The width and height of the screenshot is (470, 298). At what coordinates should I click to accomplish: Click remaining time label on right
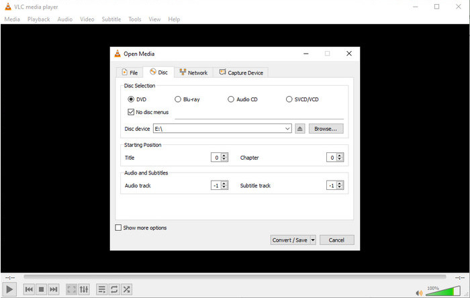click(459, 278)
